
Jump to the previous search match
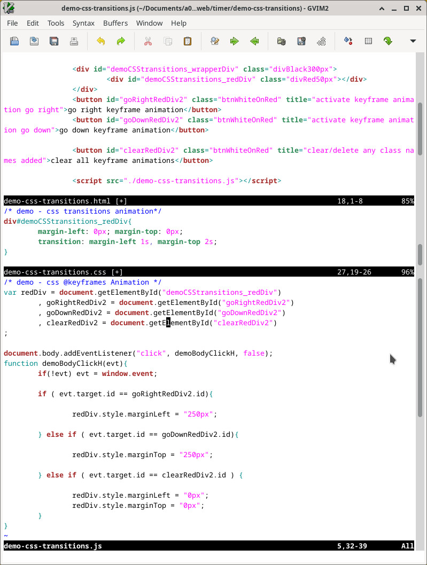(x=254, y=41)
